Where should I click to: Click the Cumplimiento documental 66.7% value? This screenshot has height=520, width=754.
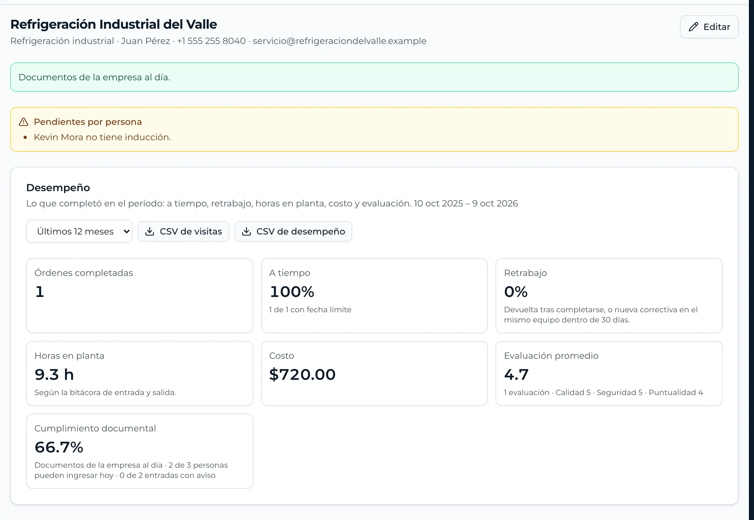tap(59, 447)
